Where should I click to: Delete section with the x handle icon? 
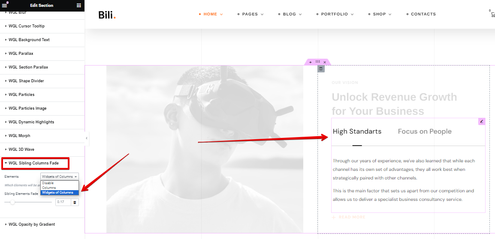click(x=325, y=63)
